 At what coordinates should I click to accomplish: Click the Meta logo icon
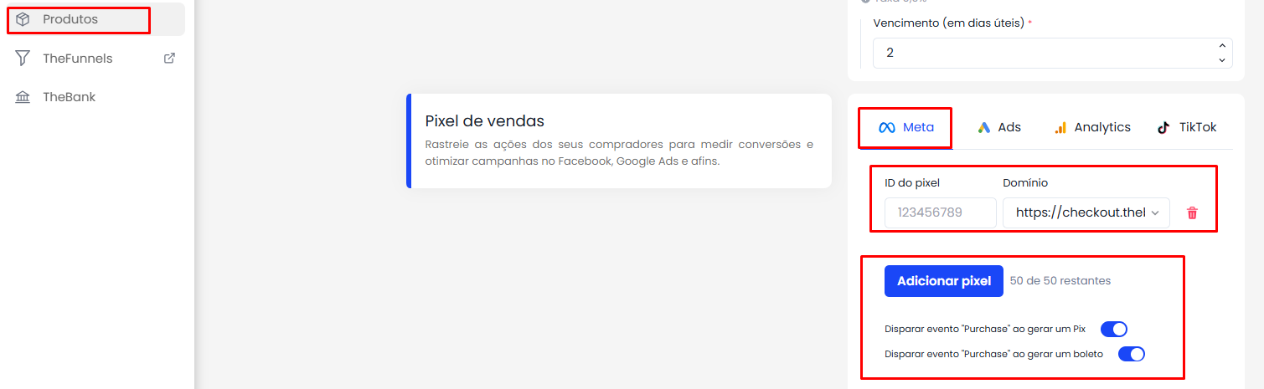pos(886,128)
